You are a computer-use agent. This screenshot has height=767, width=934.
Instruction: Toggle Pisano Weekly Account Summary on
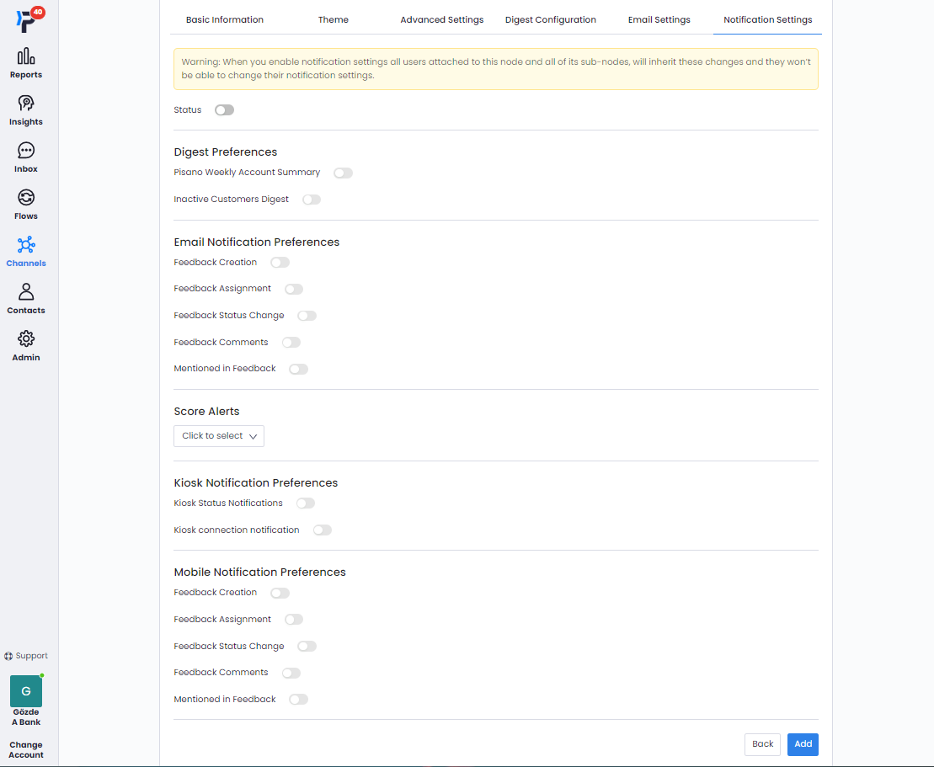click(343, 173)
